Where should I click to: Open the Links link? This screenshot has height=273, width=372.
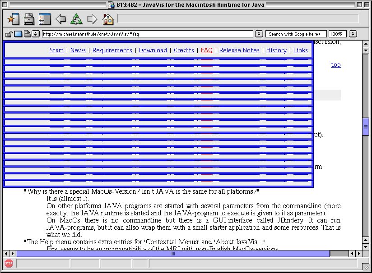pyautogui.click(x=301, y=50)
